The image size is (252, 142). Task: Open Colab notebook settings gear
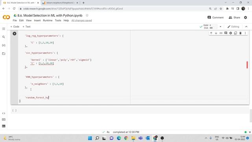245,17
